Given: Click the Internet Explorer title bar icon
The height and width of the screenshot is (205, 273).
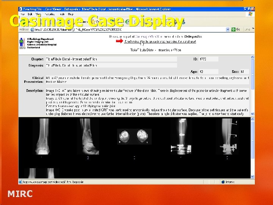Looking at the screenshot, I should (20, 9).
